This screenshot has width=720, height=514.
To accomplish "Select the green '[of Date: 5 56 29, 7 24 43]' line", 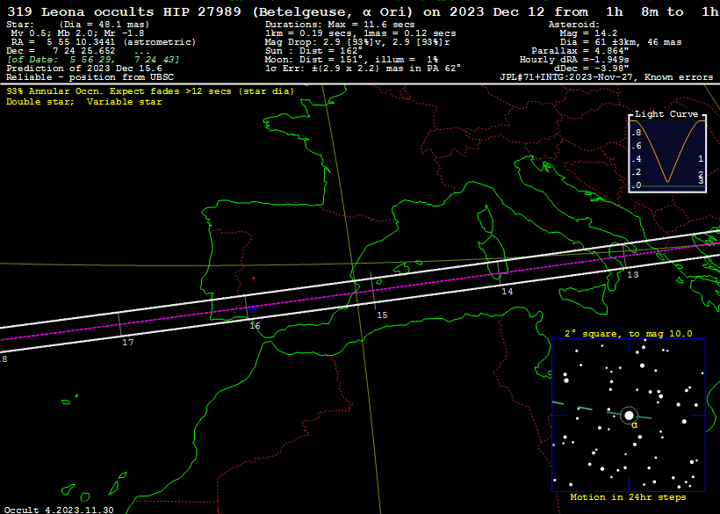I will pyautogui.click(x=93, y=60).
